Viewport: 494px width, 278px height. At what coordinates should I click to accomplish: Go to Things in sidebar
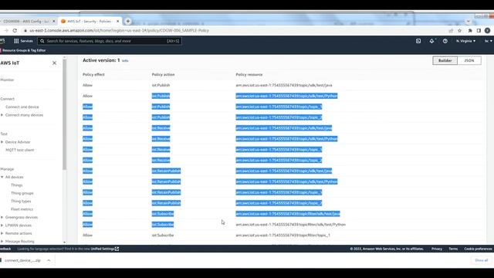(17, 185)
